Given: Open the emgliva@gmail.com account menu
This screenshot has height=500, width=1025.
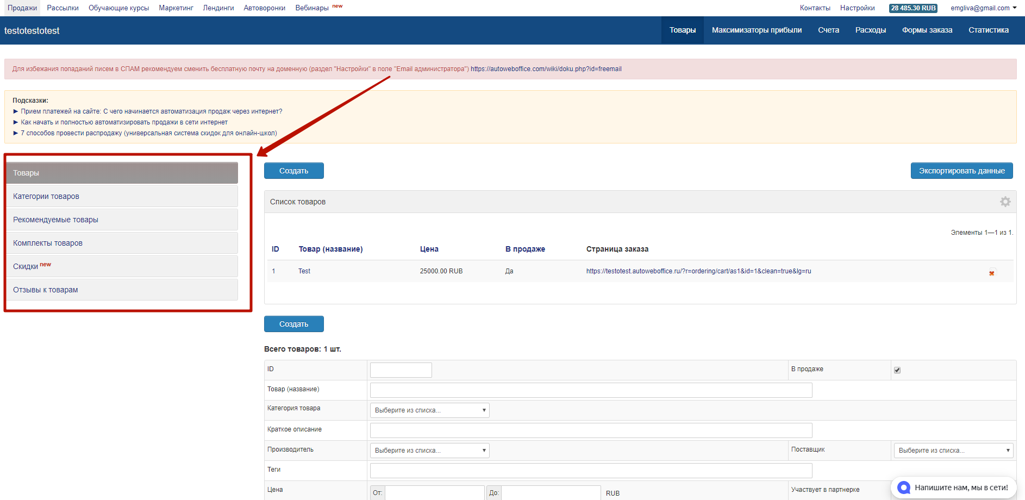Looking at the screenshot, I should [x=983, y=8].
